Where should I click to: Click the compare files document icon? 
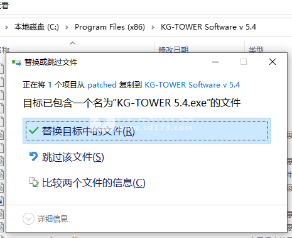34,182
